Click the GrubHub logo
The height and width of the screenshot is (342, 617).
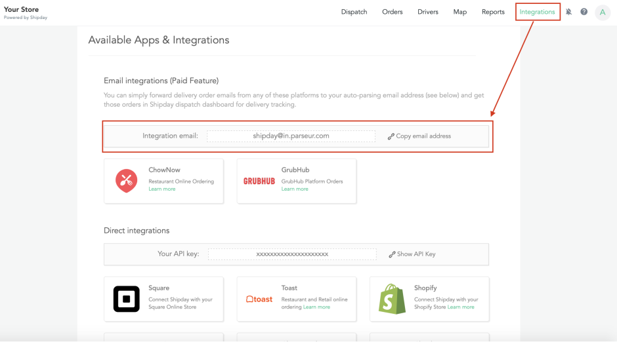(259, 181)
